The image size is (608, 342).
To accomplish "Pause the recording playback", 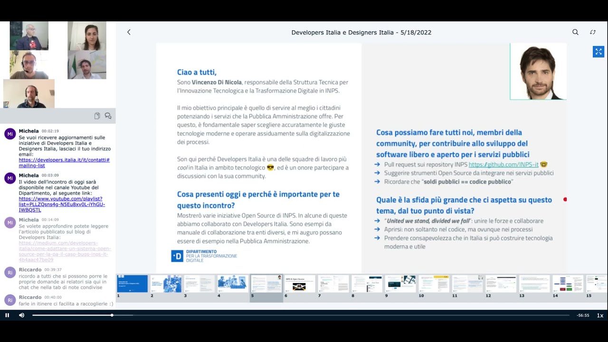I will [x=7, y=315].
